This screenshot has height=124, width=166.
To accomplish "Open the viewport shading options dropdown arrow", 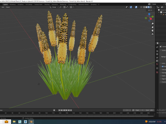I will [153, 7].
